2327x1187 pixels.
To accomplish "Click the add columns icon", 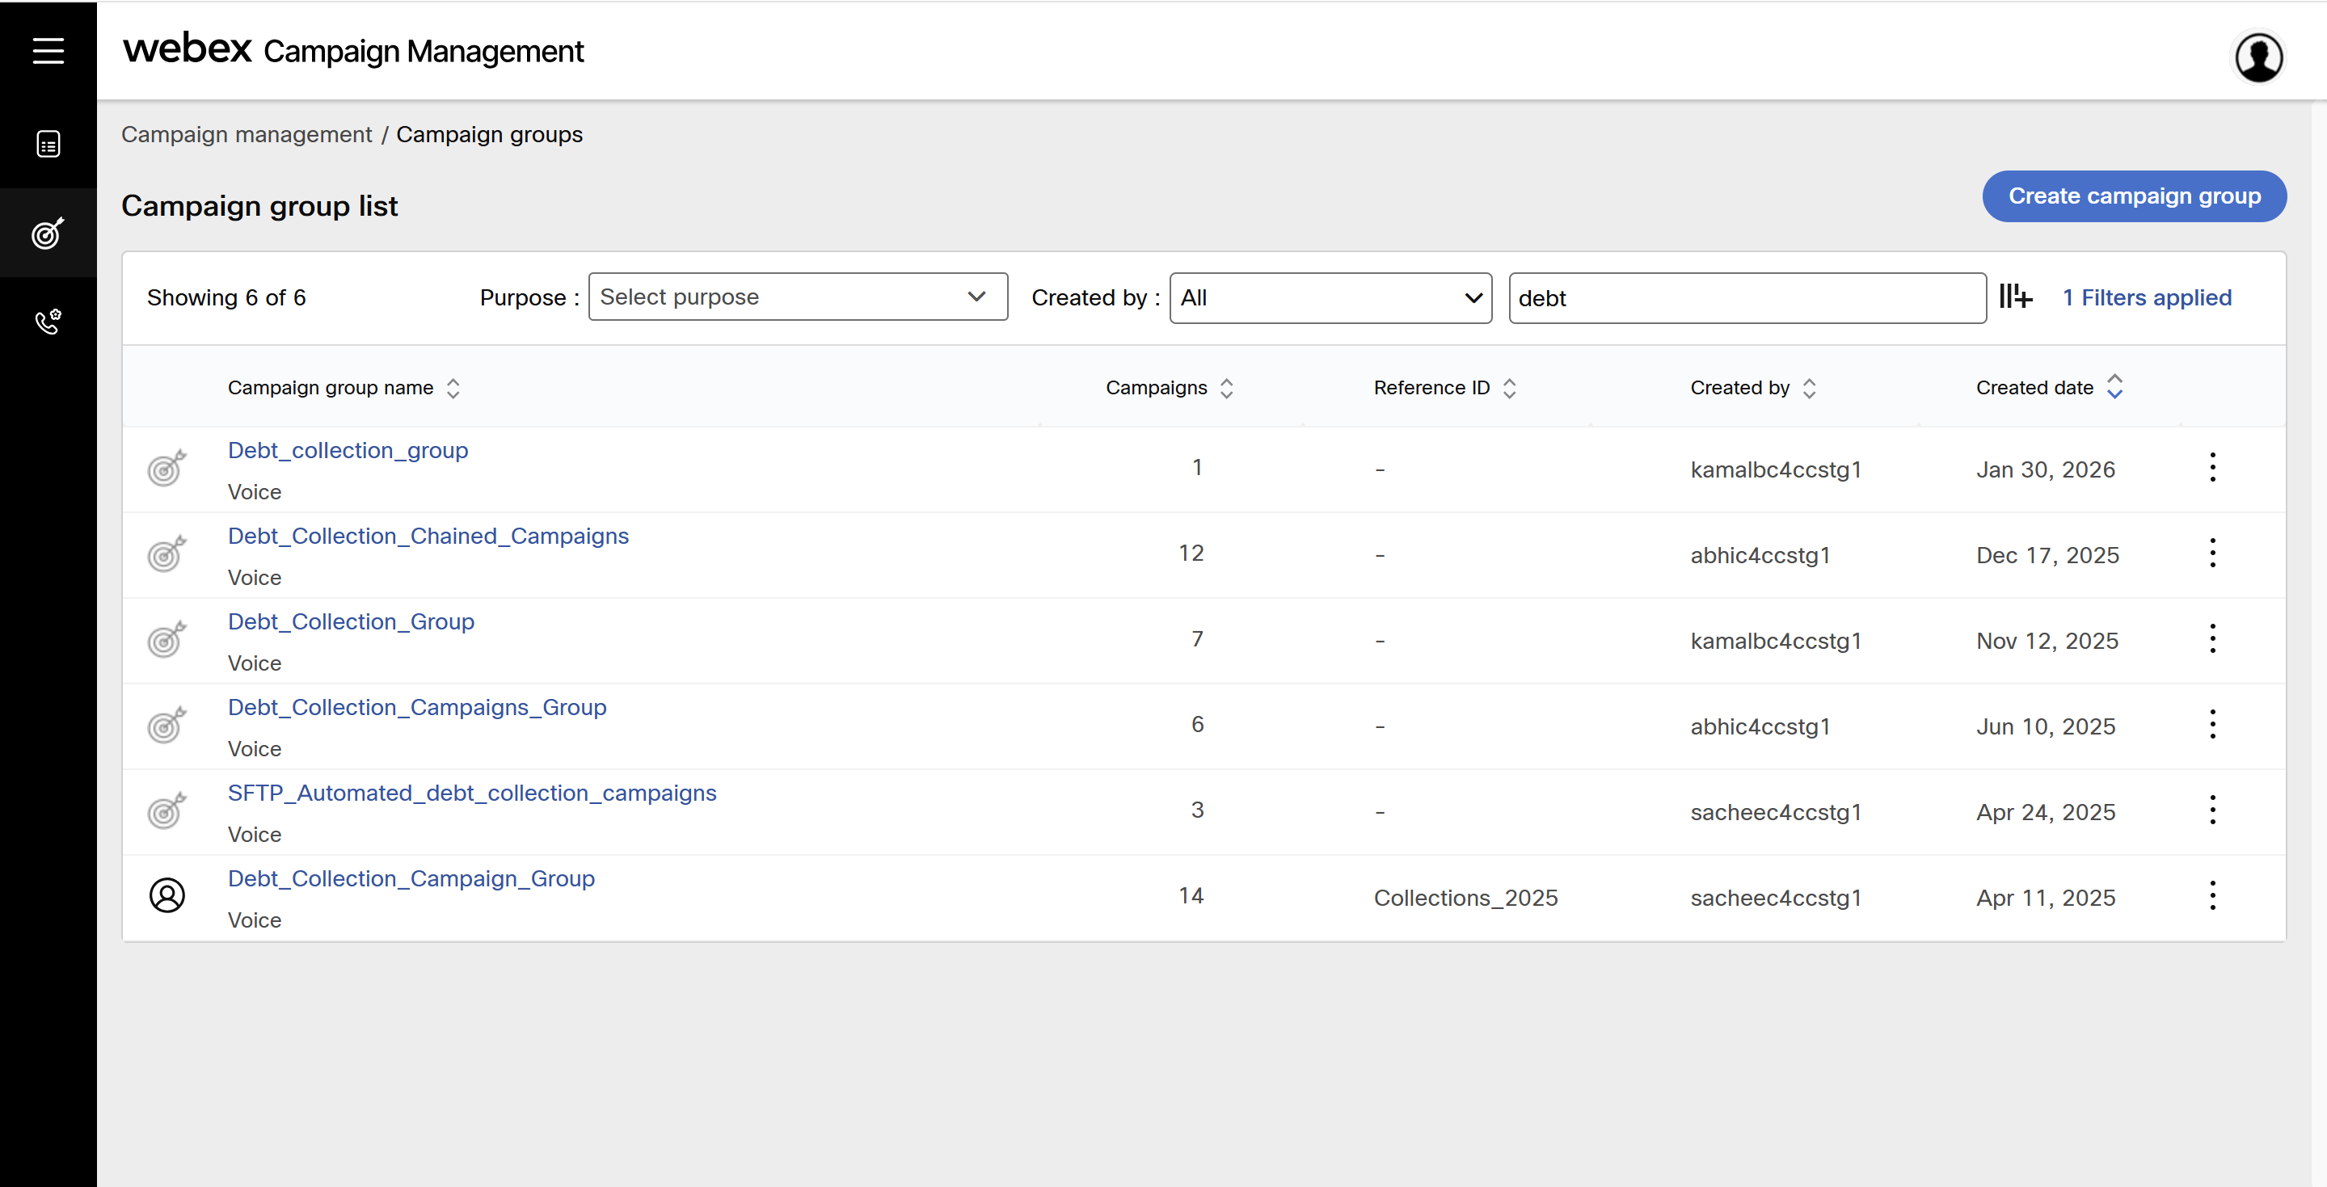I will [x=2015, y=297].
